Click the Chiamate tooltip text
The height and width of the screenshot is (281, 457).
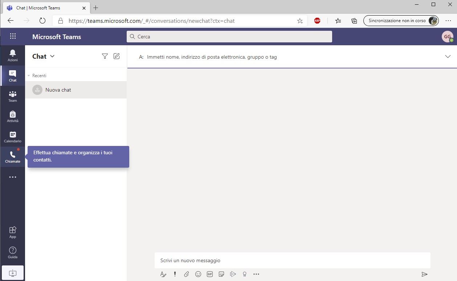click(x=73, y=156)
